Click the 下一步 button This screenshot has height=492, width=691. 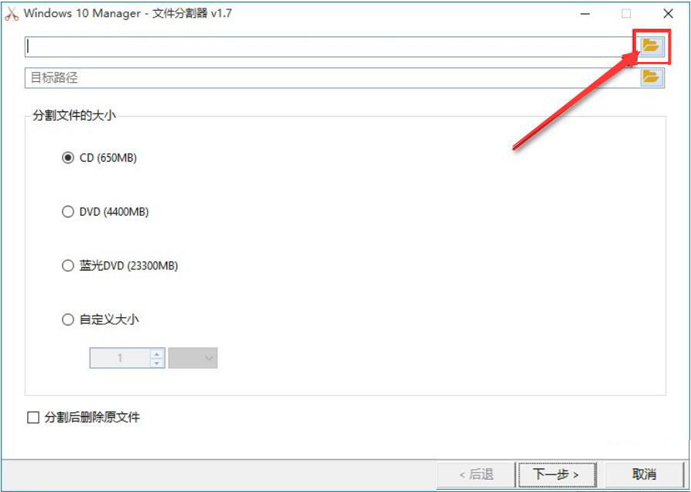coord(557,474)
